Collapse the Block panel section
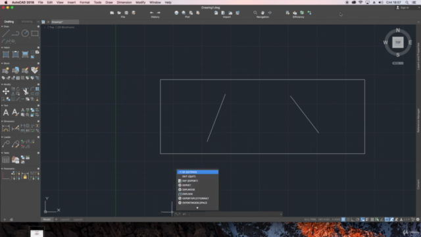This screenshot has width=421, height=237. pos(2,63)
